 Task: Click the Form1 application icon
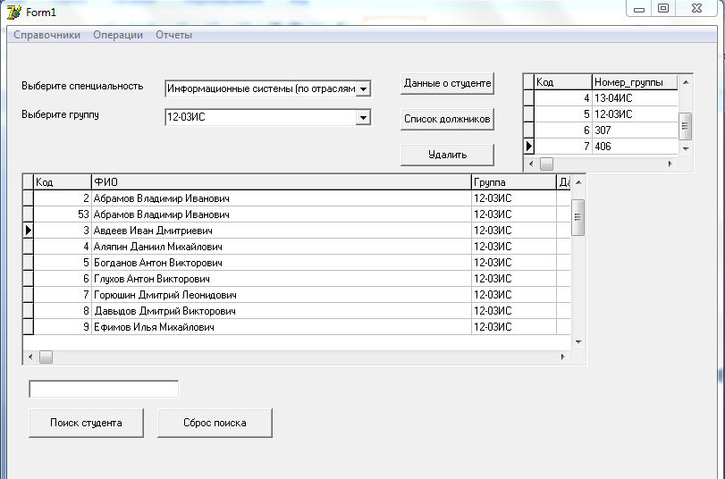coord(14,12)
